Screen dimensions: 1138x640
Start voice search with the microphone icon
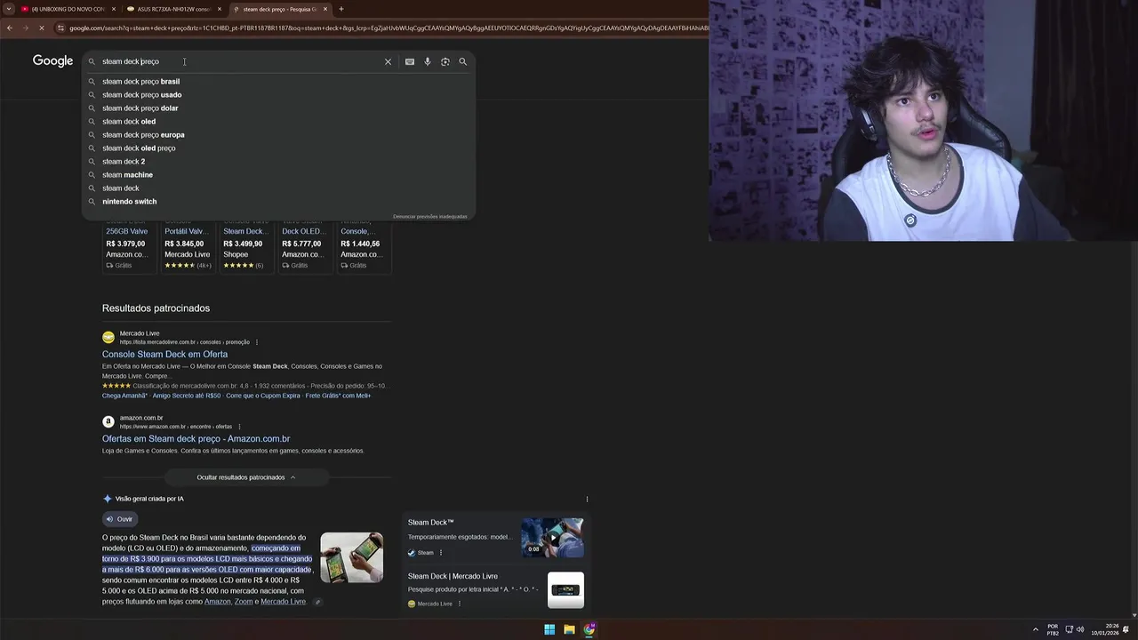tap(428, 61)
